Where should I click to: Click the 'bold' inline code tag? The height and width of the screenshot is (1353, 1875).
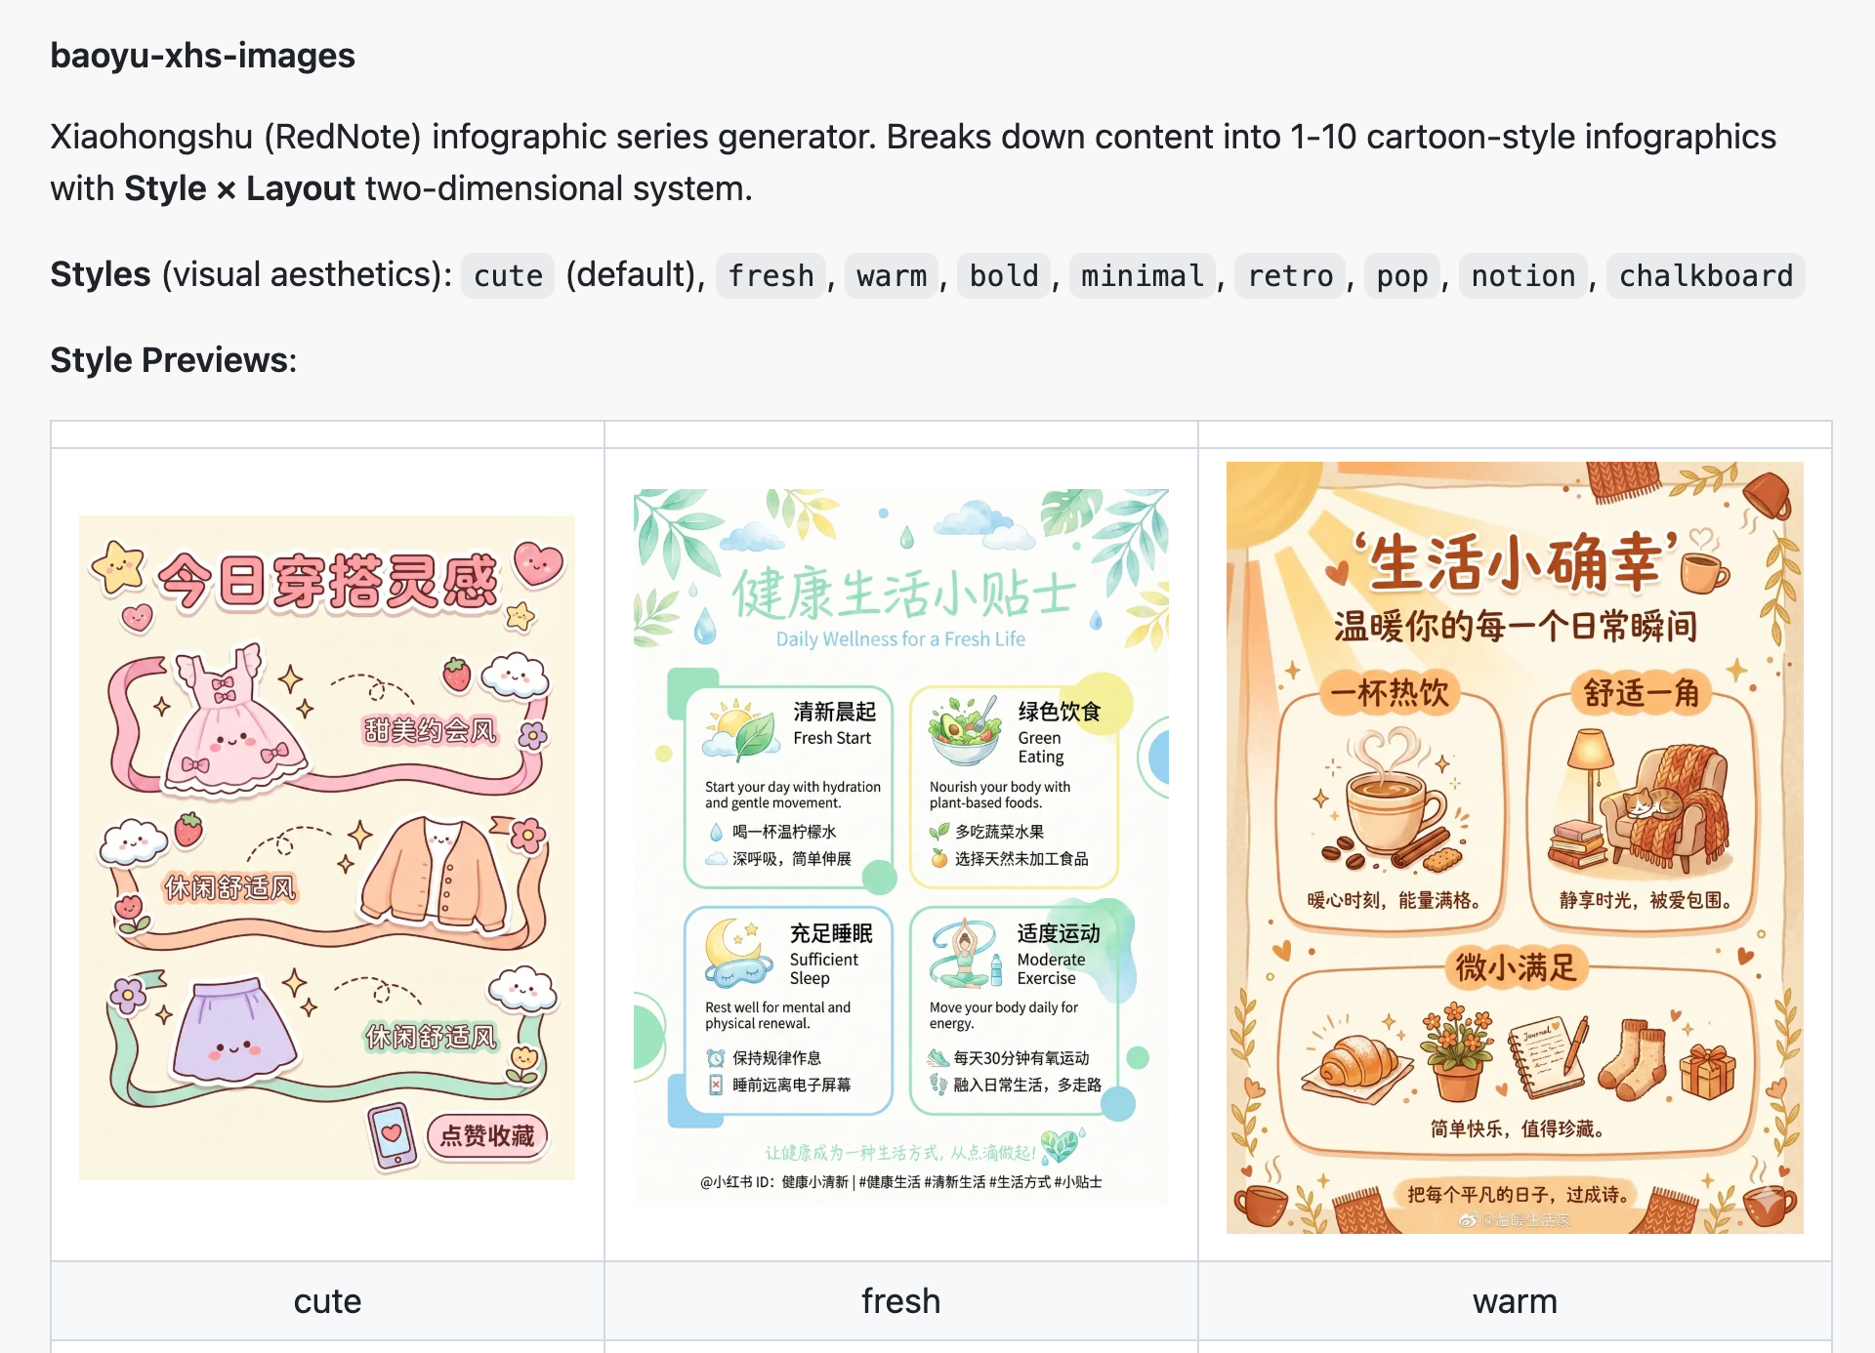pyautogui.click(x=1004, y=275)
